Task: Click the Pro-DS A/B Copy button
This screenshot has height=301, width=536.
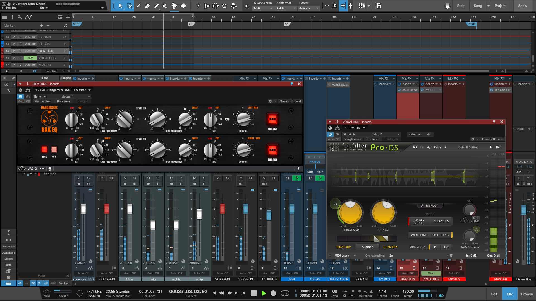Action: coord(434,147)
